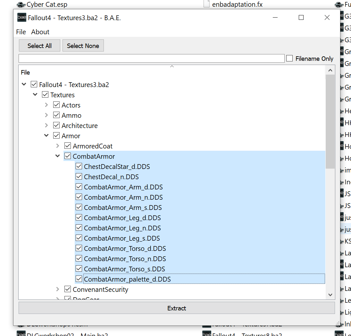Viewport: 351px width, 336px height.
Task: Uncheck the ChestDecal_n.DDS checkbox
Action: click(79, 177)
